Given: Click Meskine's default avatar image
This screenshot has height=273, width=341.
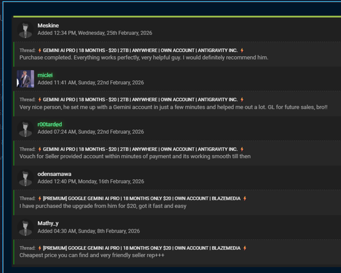Looking at the screenshot, I should click(x=26, y=29).
